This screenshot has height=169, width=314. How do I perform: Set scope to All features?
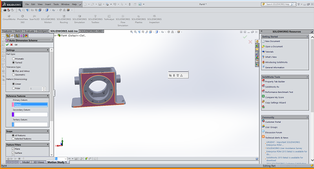point(13,135)
